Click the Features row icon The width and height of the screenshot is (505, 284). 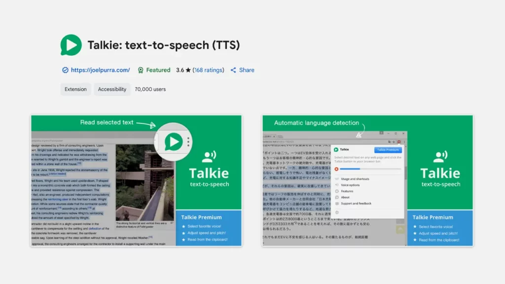[337, 191]
